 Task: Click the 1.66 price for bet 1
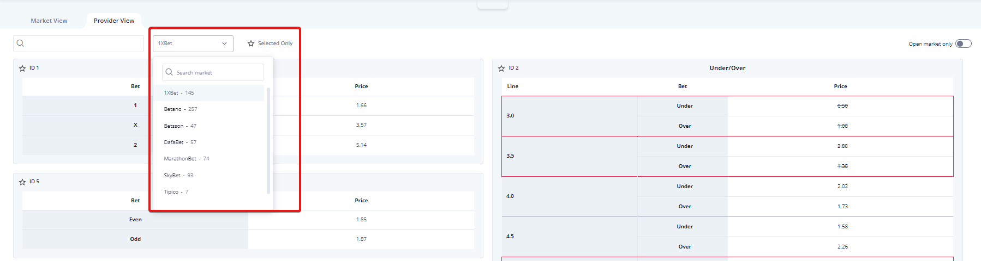[361, 105]
